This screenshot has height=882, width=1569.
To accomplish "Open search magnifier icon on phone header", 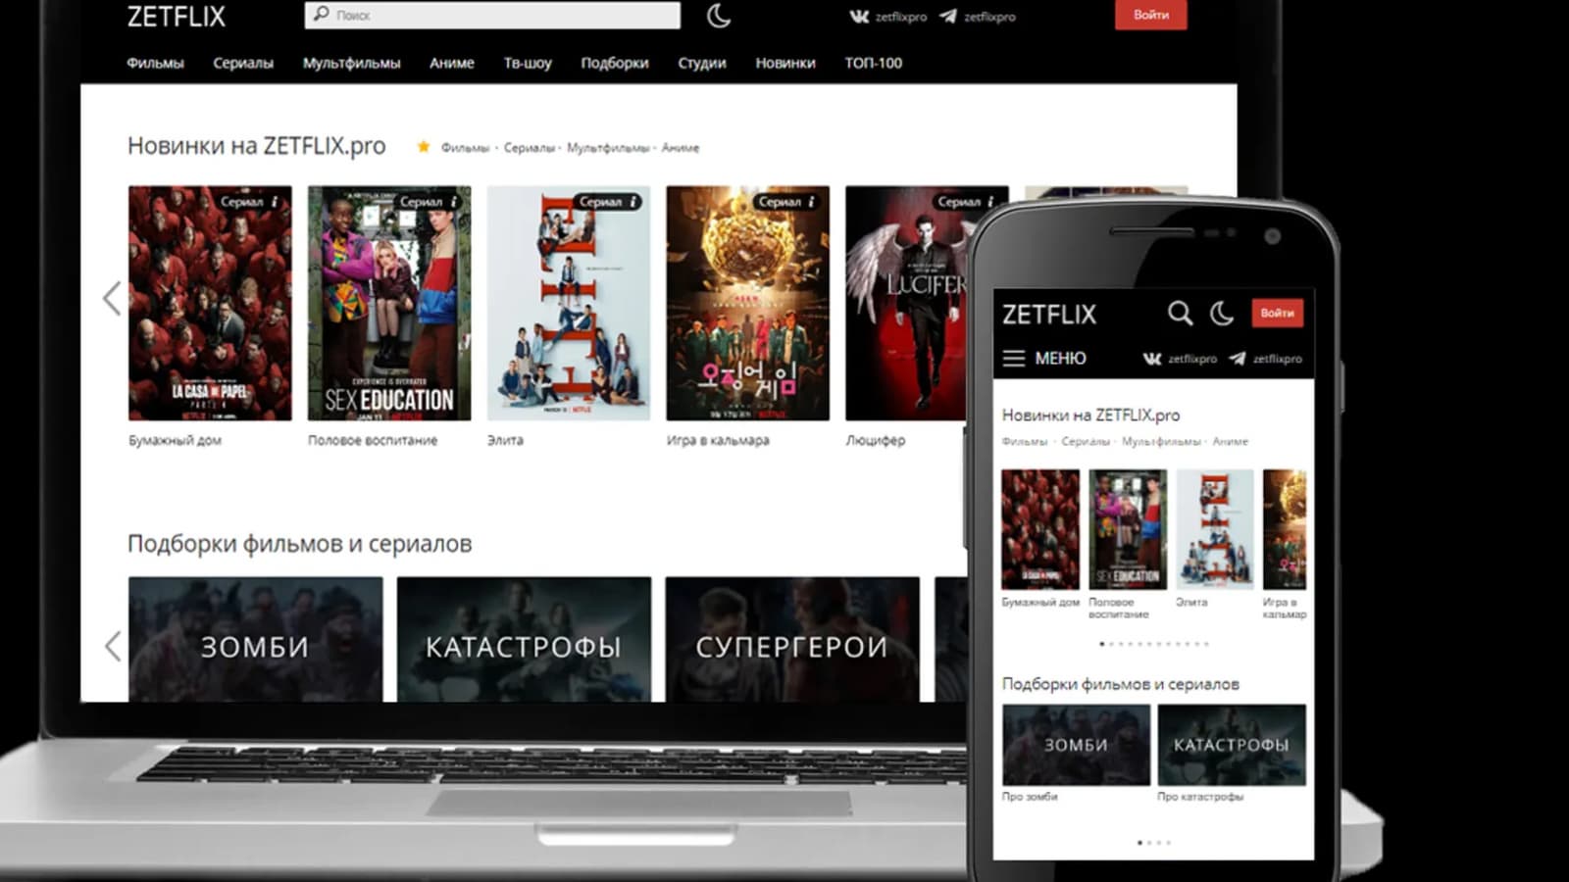I will click(x=1180, y=314).
